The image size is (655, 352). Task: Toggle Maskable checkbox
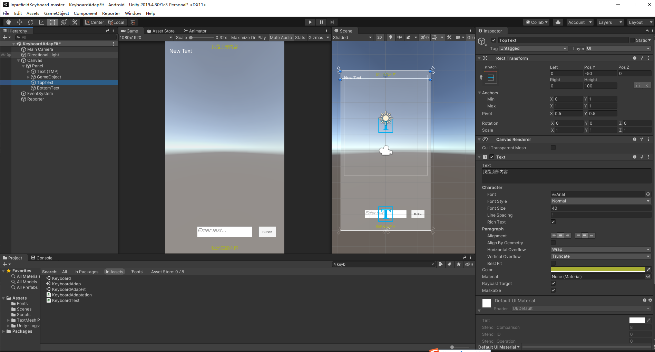coord(553,290)
